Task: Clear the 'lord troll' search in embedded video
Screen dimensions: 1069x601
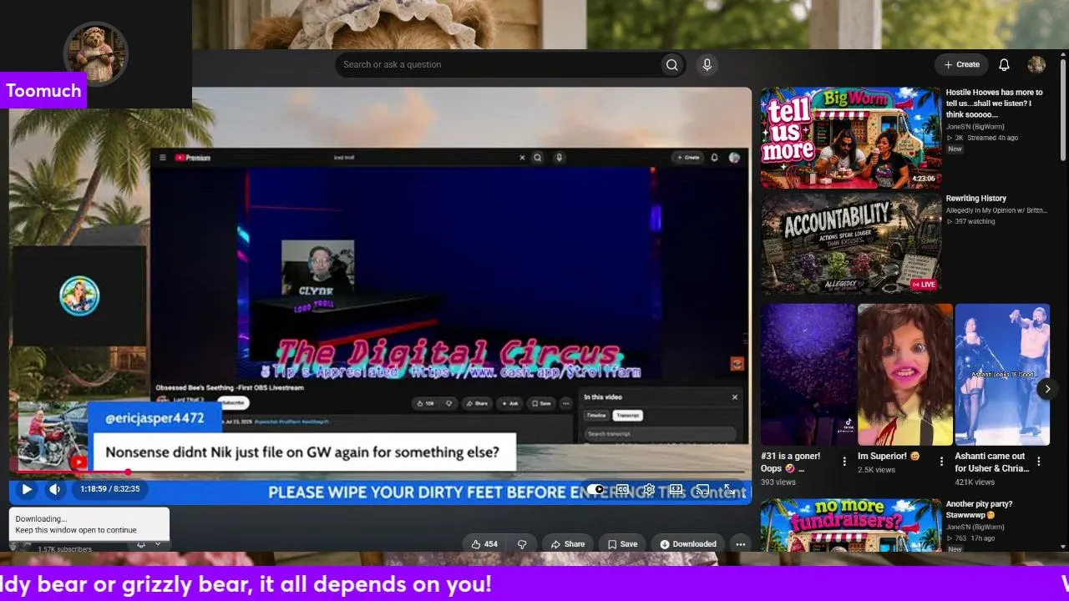Action: [x=523, y=157]
